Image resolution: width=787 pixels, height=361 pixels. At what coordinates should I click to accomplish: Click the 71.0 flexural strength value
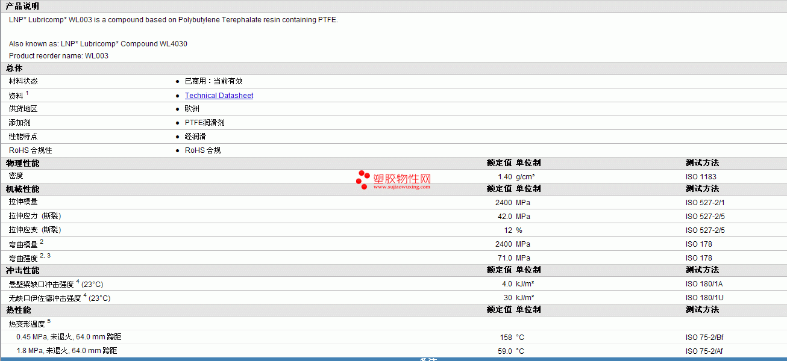point(505,258)
